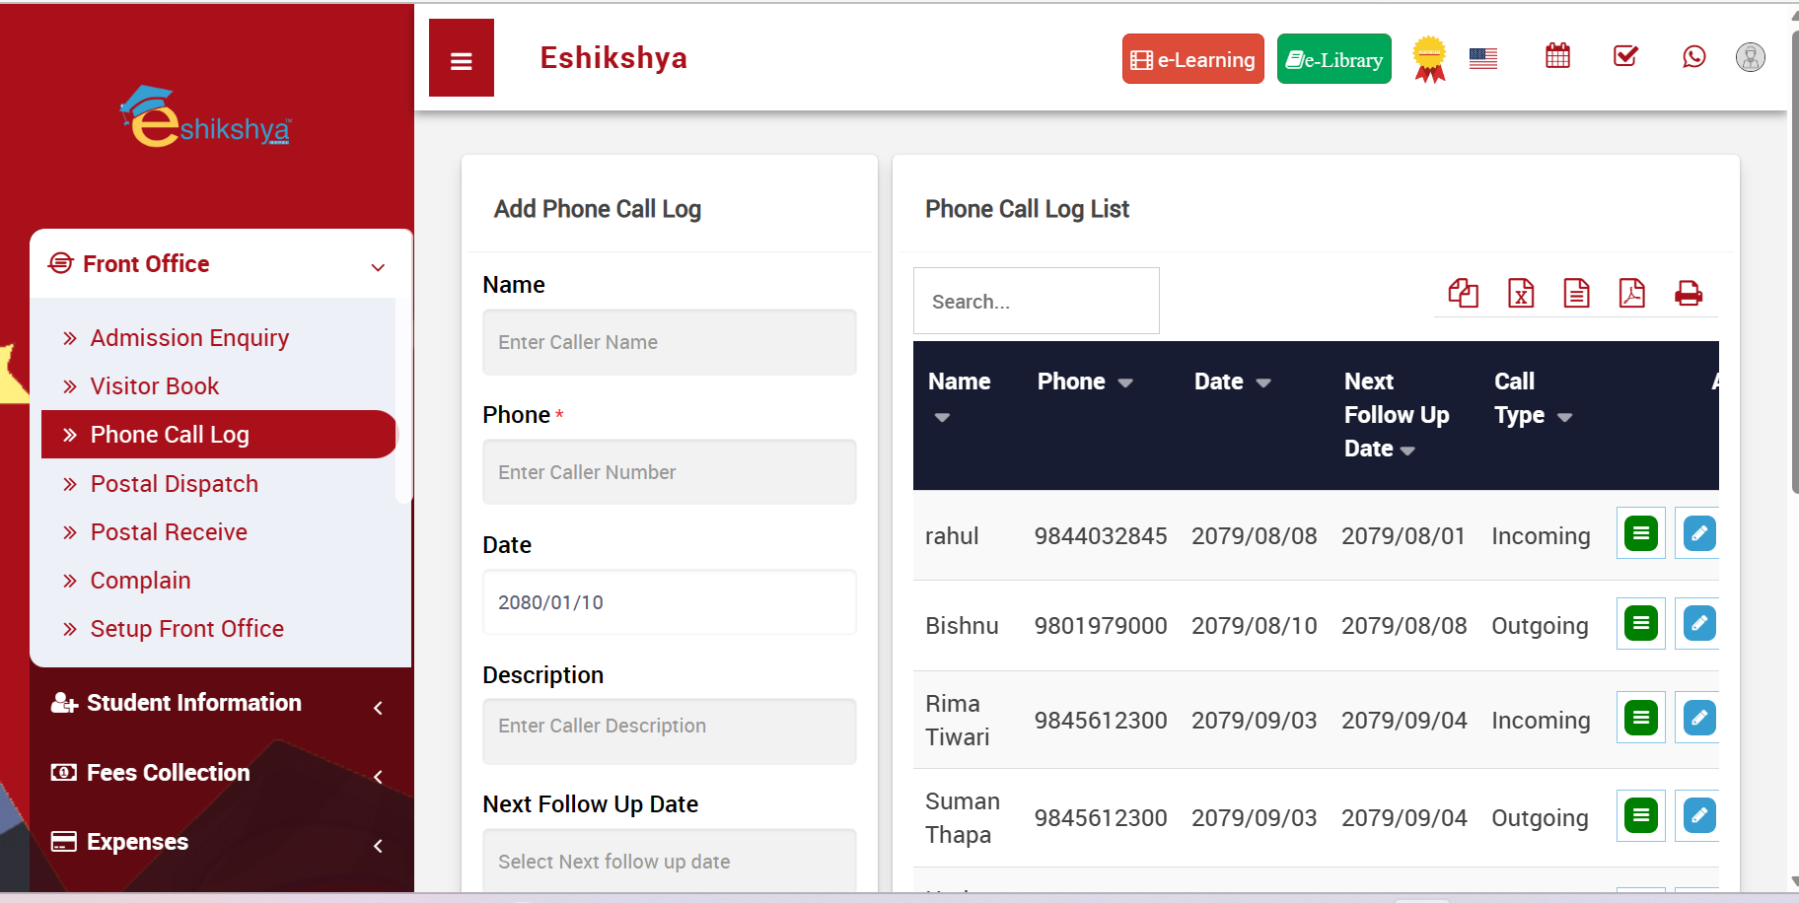Collapse the Front Office menu section
The height and width of the screenshot is (903, 1799).
[378, 266]
